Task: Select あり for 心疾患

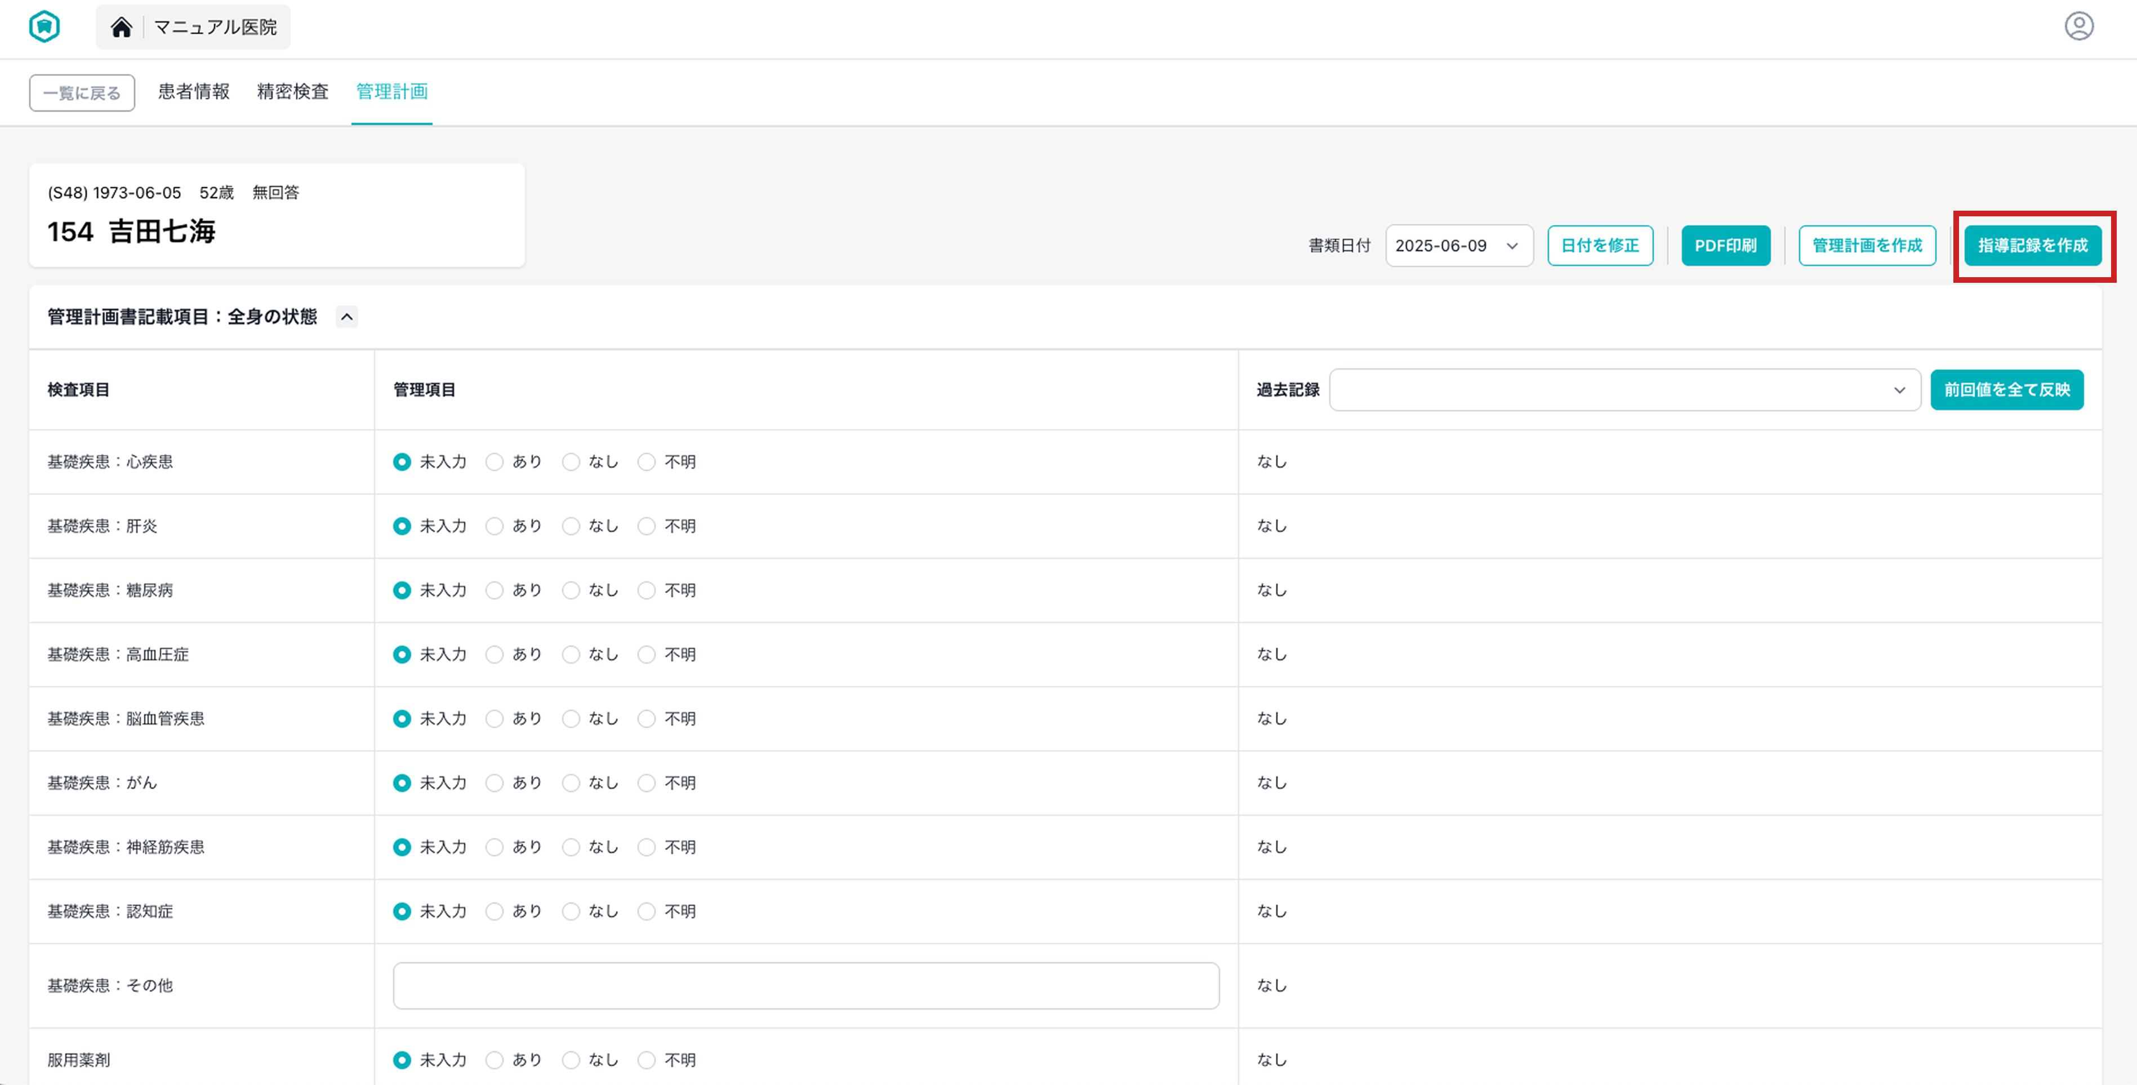Action: click(495, 462)
